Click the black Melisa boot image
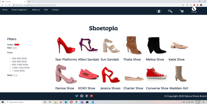Viewport: 207px width, 104px height. point(157,45)
